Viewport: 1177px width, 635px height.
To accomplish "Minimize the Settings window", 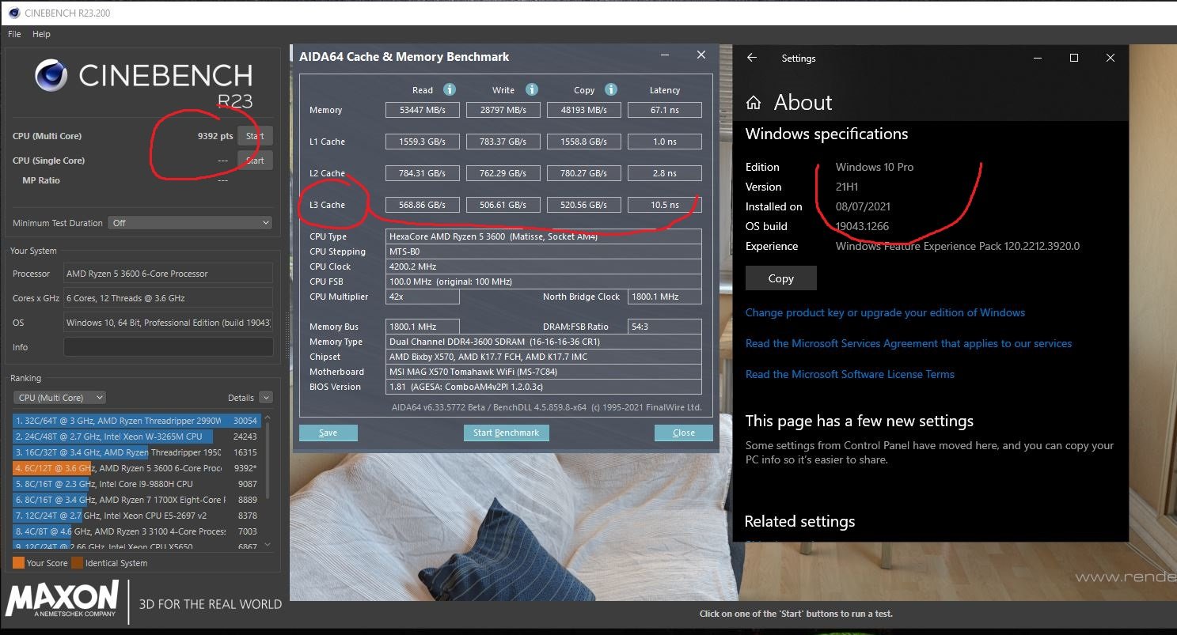I will [1038, 58].
